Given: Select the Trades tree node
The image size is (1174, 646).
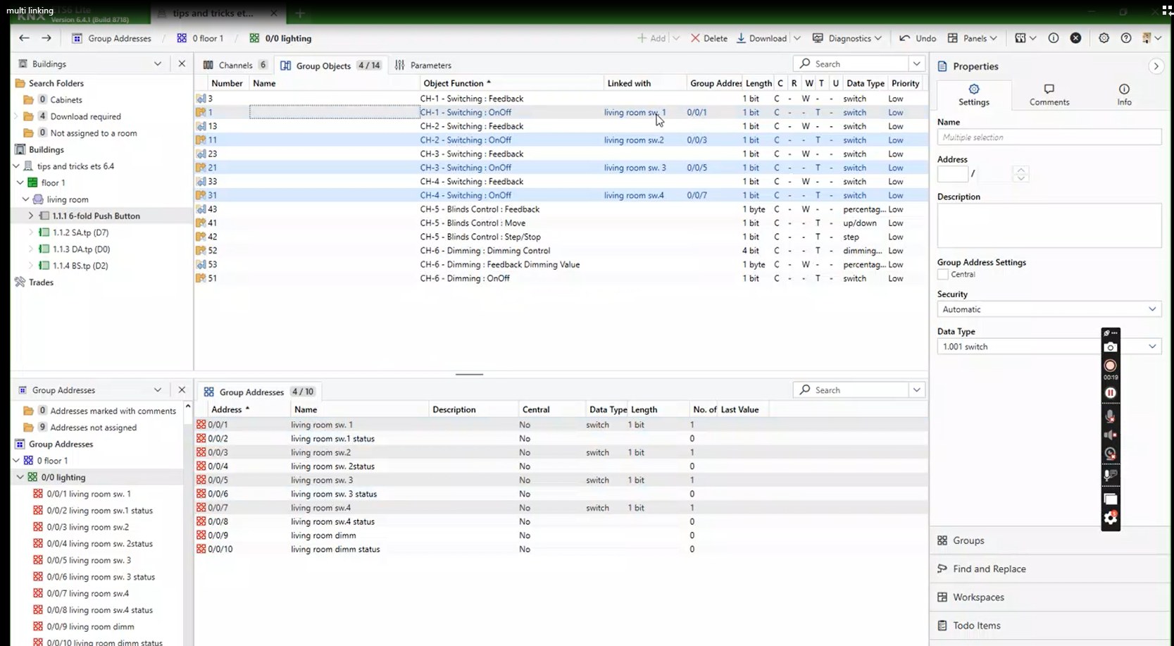Looking at the screenshot, I should [x=41, y=282].
